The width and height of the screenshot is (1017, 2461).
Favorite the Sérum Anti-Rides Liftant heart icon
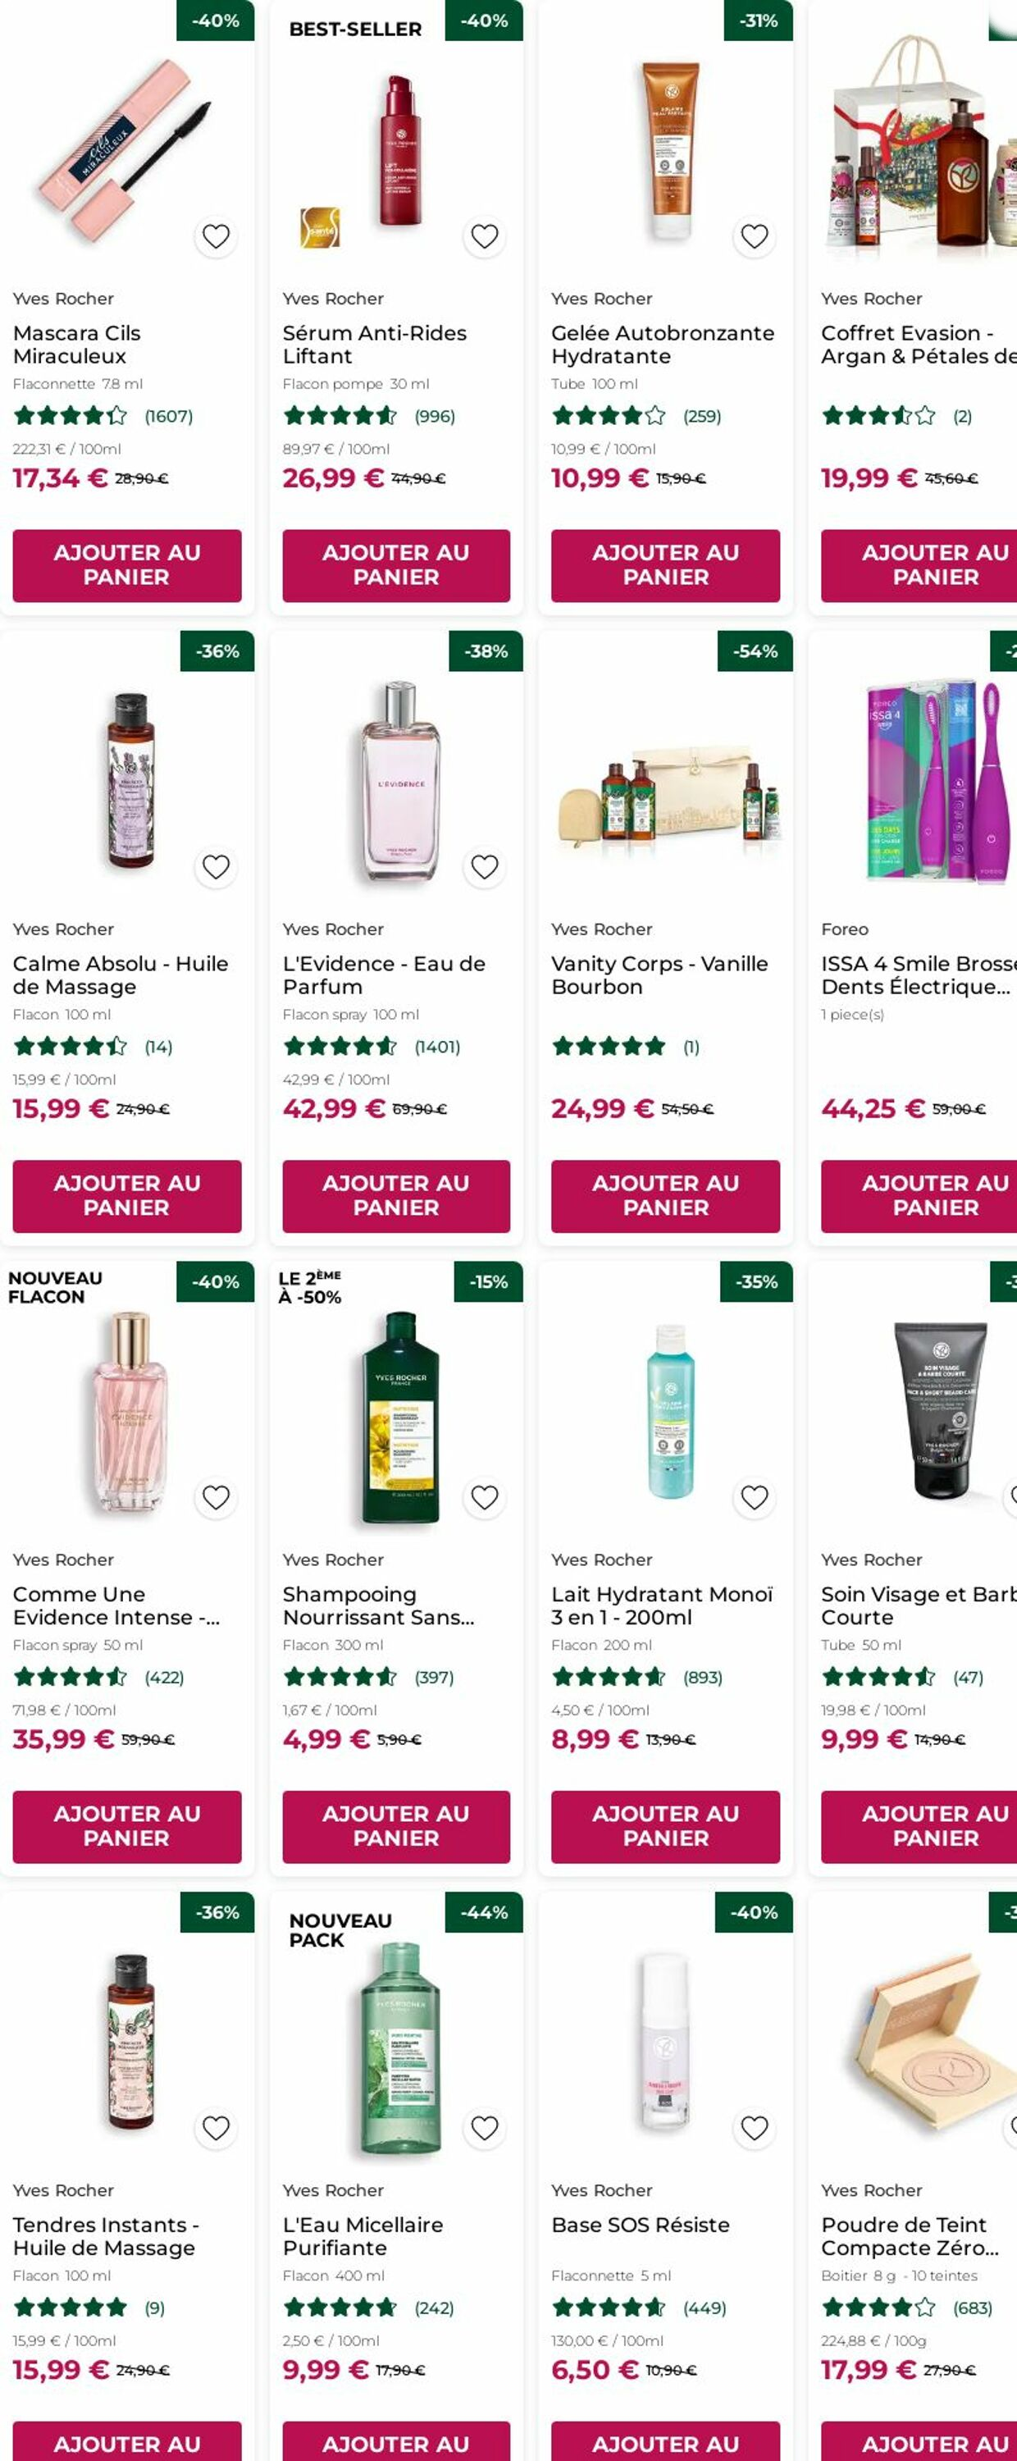click(x=484, y=236)
